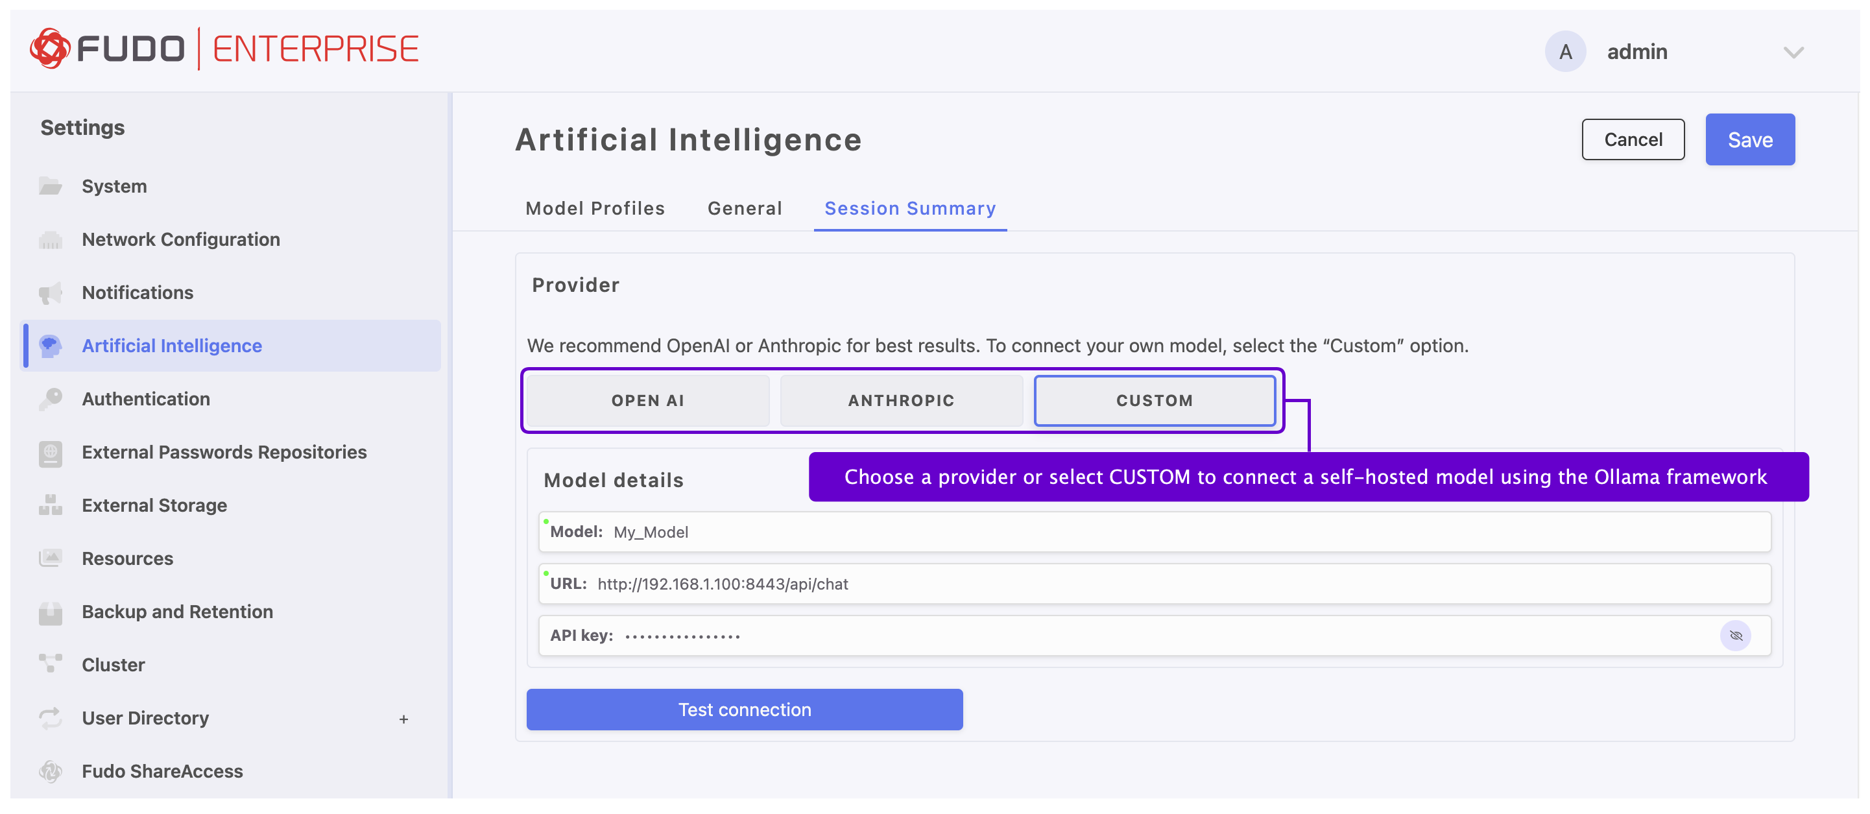The height and width of the screenshot is (814, 1870).
Task: Click the Fudo Enterprise logo
Action: click(224, 49)
